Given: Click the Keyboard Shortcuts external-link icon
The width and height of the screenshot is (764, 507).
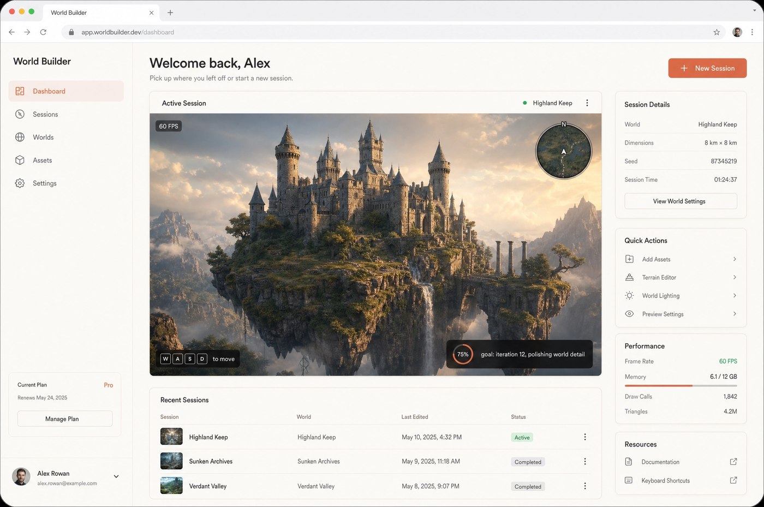Looking at the screenshot, I should click(x=733, y=480).
